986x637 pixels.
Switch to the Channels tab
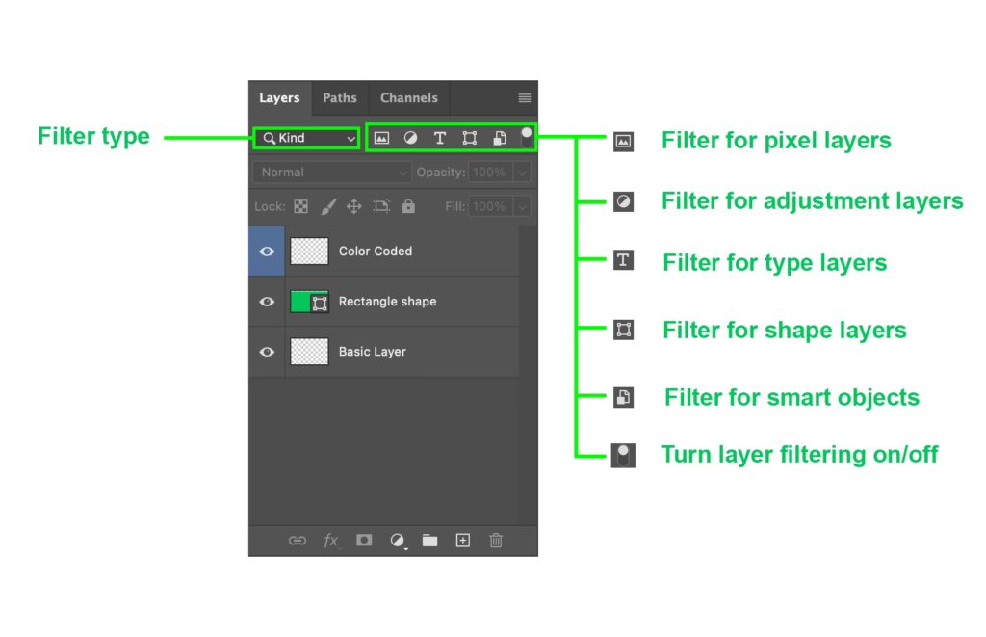[408, 98]
